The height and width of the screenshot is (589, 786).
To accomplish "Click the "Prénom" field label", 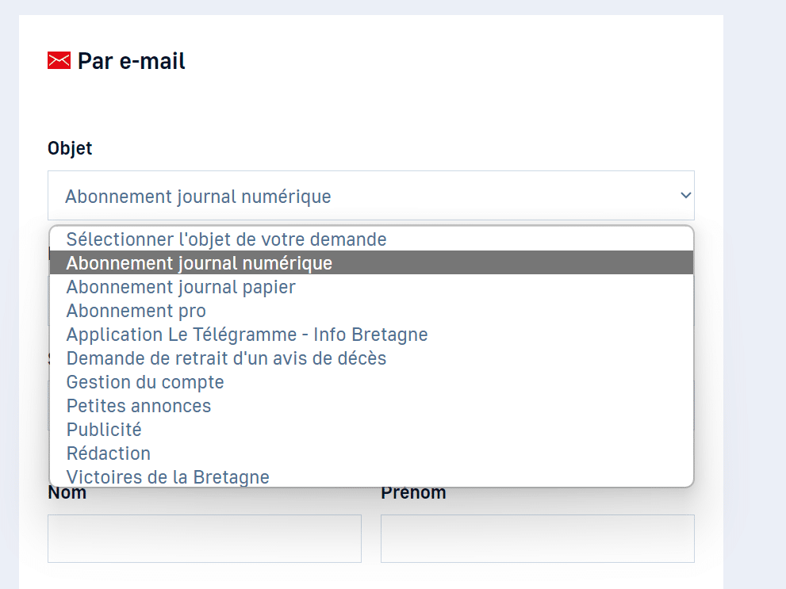I will [413, 494].
